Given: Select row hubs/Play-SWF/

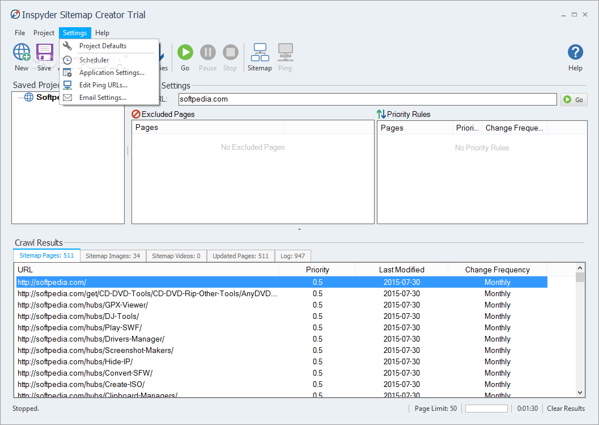Looking at the screenshot, I should pyautogui.click(x=282, y=328).
